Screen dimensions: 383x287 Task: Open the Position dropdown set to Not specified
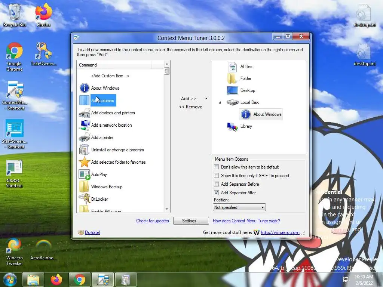pyautogui.click(x=239, y=207)
